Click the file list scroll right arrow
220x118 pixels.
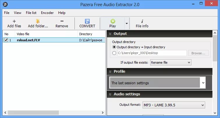tap(103, 113)
